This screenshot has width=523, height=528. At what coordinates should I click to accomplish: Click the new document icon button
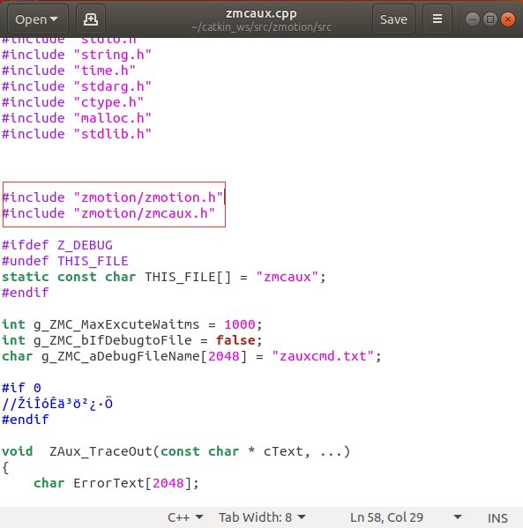[x=91, y=19]
